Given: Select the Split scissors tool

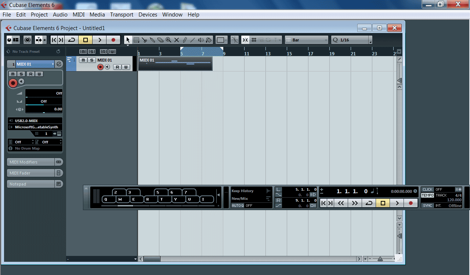Looking at the screenshot, I should tap(144, 40).
